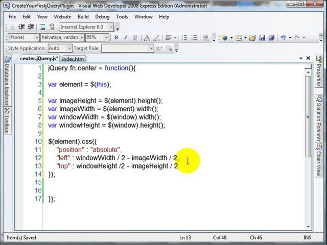327x245 pixels.
Task: Click the comment out selected lines icon
Action: pos(42,27)
